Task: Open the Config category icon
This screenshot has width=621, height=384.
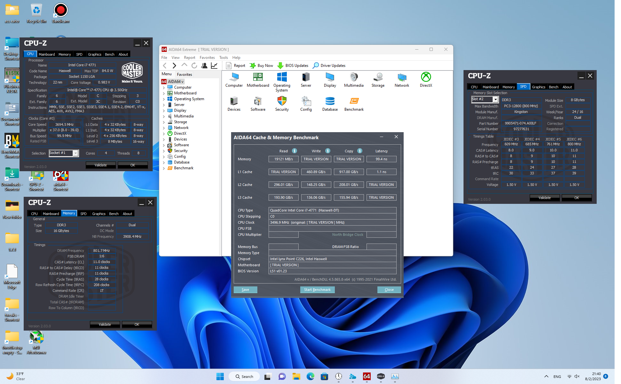Action: 306,104
